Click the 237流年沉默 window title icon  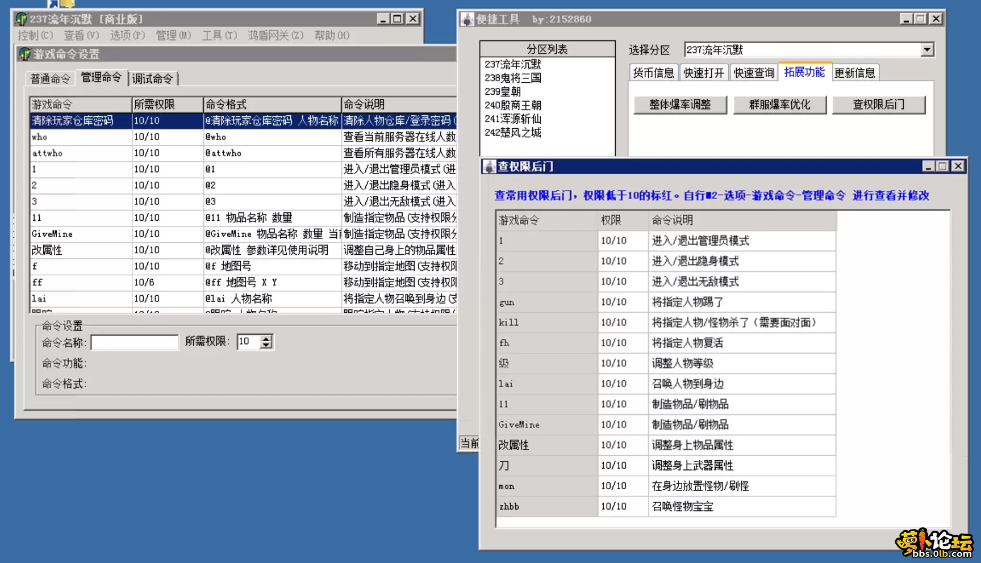(x=22, y=19)
